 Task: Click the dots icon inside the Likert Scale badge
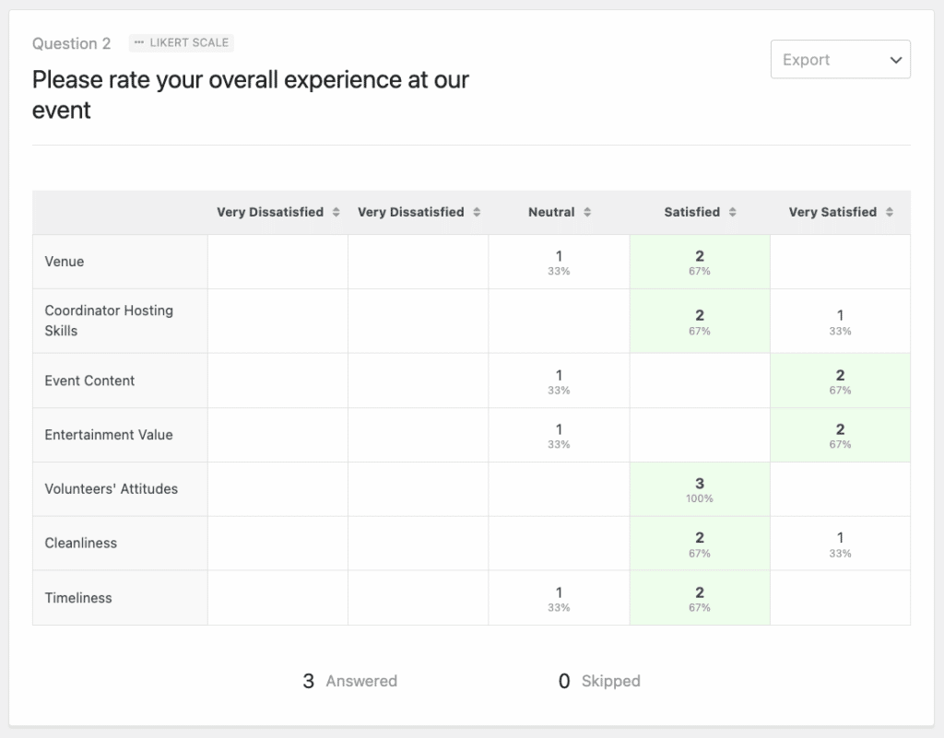139,42
